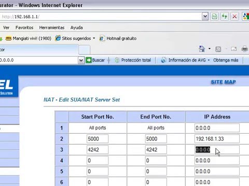Click IP Address field with 192.168.1.33

(217, 139)
